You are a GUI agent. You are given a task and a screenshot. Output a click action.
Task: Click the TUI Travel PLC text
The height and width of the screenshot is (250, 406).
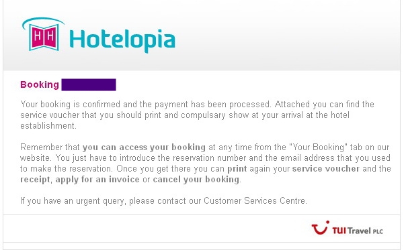(x=358, y=231)
